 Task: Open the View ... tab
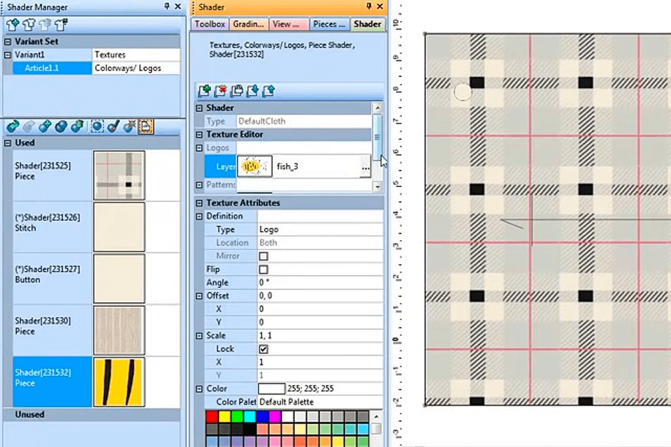point(289,24)
